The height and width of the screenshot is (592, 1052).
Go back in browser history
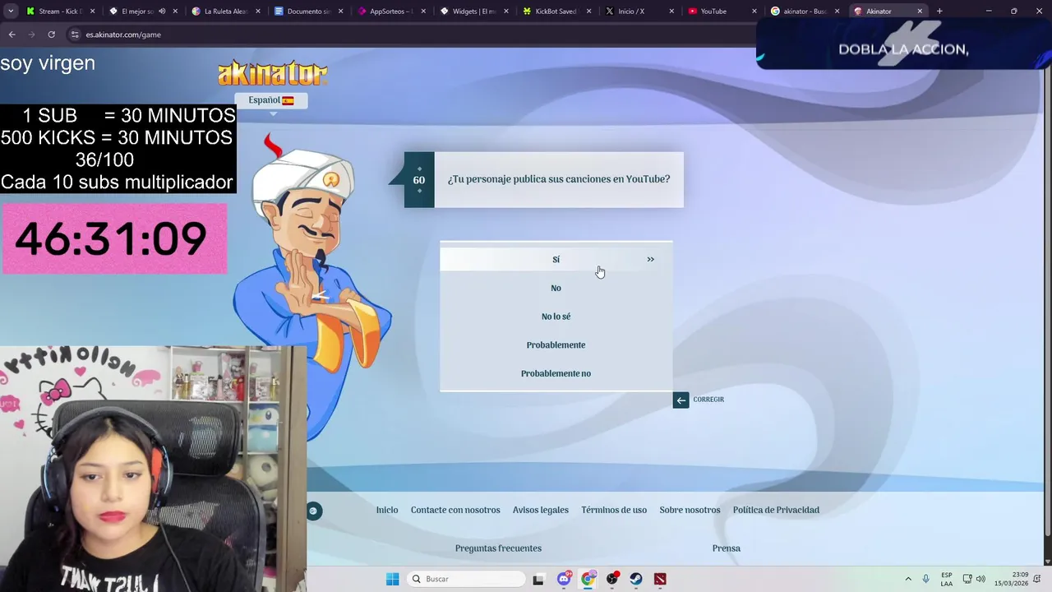pyautogui.click(x=12, y=35)
